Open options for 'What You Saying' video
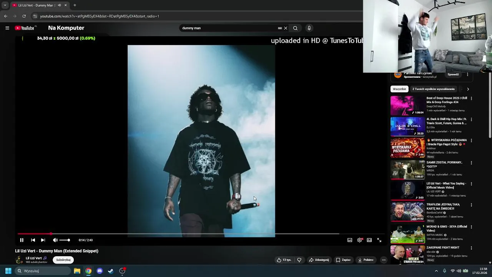The width and height of the screenshot is (492, 277). tap(471, 184)
